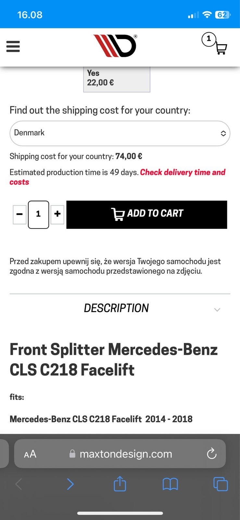Select the Yes 22,00 € option
This screenshot has width=240, height=520.
(117, 79)
